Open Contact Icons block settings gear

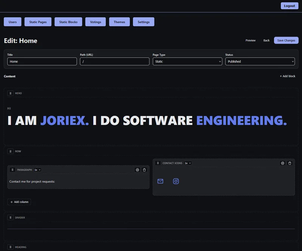(x=282, y=163)
